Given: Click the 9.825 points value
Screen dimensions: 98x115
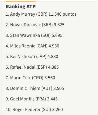Looking at the screenshot, I should [x=59, y=25].
